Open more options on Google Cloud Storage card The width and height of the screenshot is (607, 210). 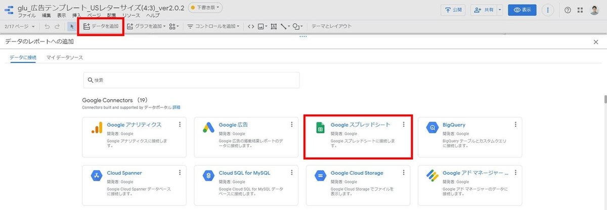(403, 173)
